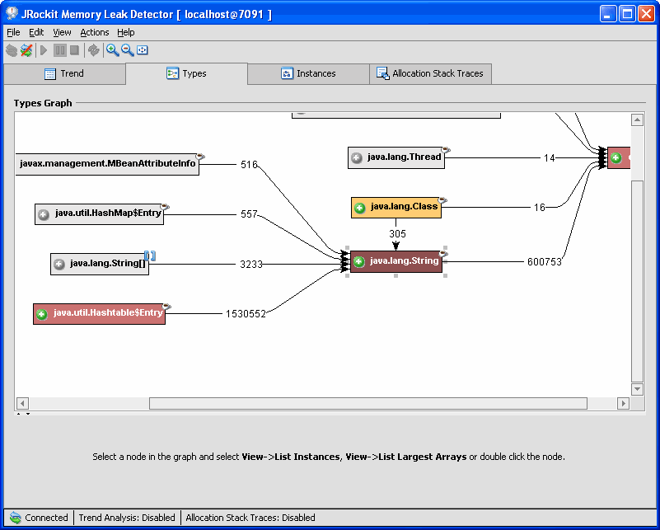Select the java.lang.Thread node label
Screen dimensions: 660x530
pos(404,157)
